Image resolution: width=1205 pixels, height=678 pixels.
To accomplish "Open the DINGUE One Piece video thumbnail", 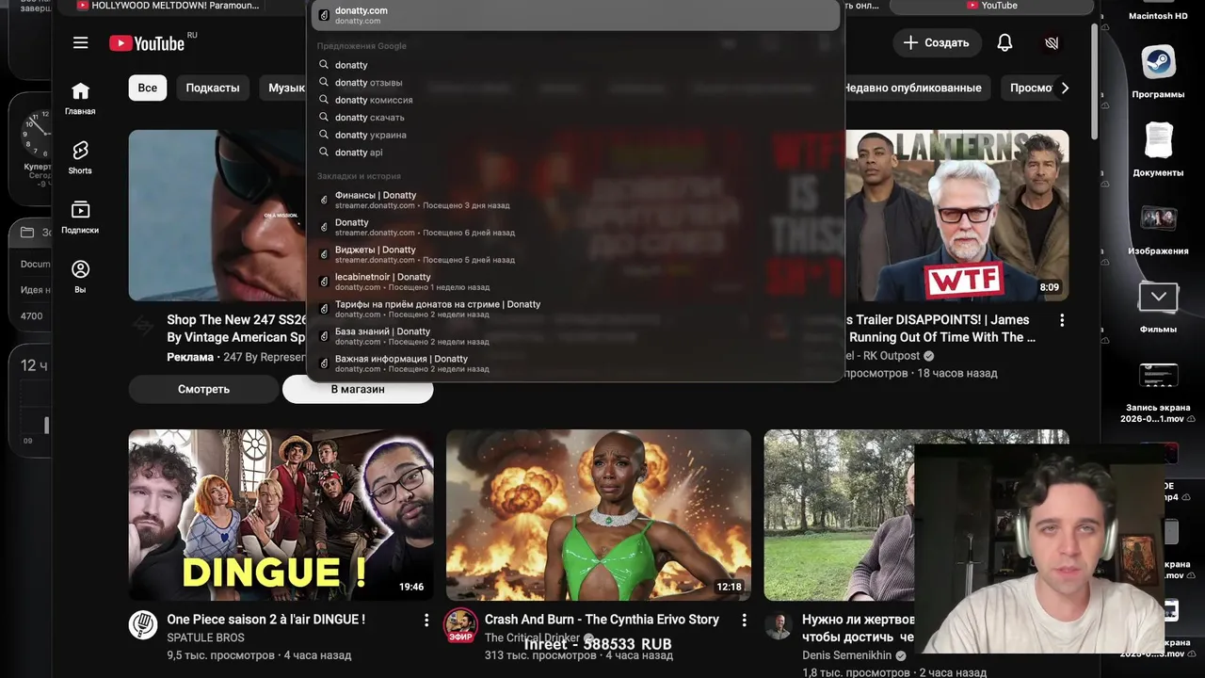I will click(281, 515).
